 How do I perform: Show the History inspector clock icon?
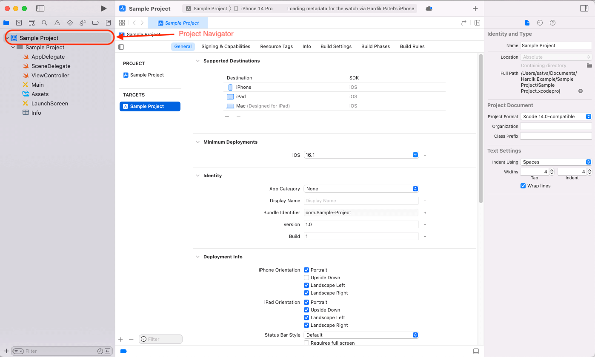tap(540, 23)
